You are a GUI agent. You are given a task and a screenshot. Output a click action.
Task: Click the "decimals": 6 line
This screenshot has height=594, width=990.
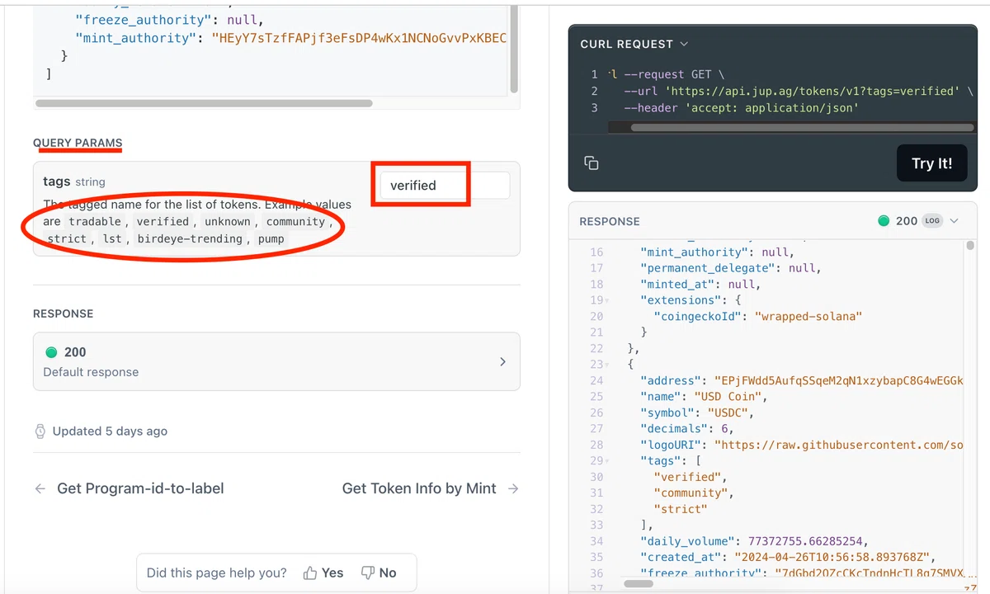[687, 428]
